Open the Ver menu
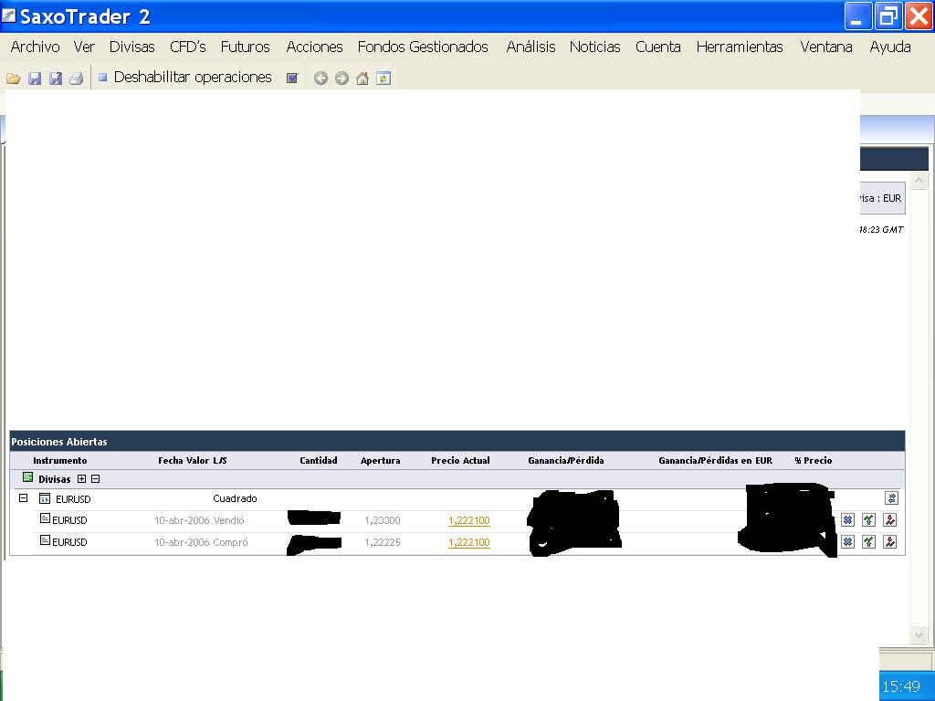 click(84, 47)
